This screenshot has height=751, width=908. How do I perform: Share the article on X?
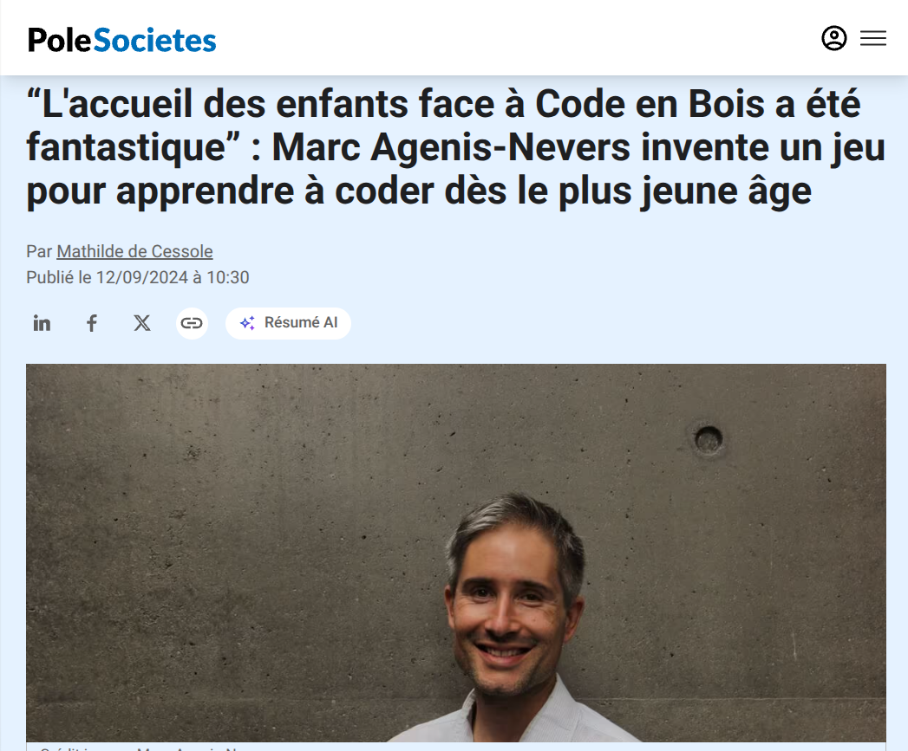click(142, 323)
